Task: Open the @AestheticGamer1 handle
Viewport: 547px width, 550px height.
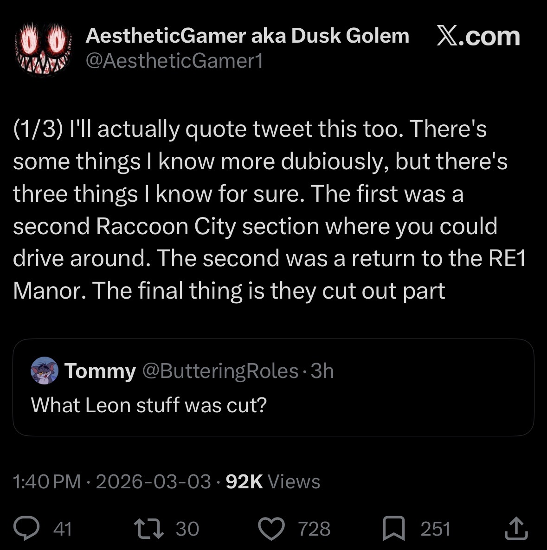Action: click(174, 61)
